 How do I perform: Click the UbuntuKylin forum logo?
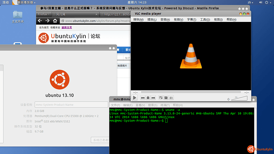point(69,38)
